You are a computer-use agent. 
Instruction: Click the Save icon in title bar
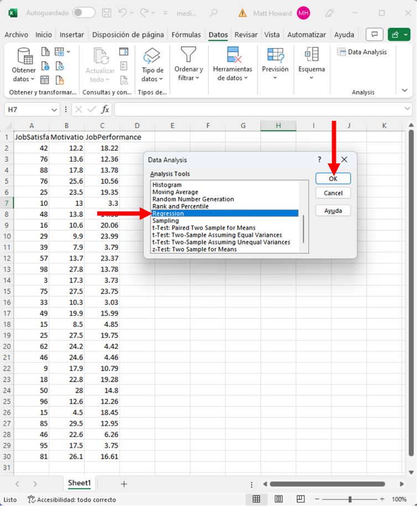click(107, 13)
